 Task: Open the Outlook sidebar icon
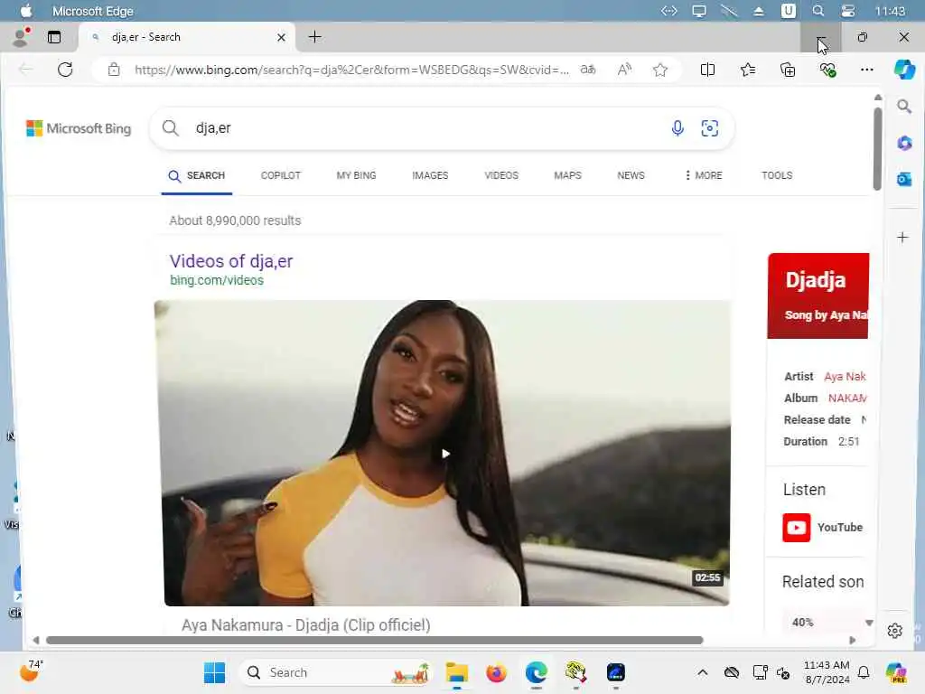tap(903, 179)
